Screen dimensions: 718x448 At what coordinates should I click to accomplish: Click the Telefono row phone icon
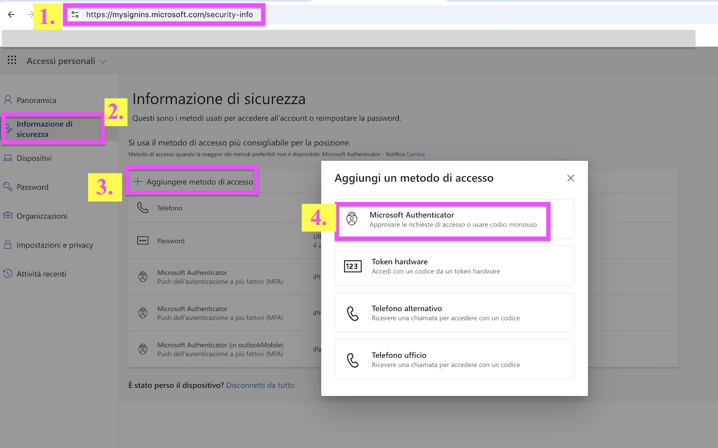click(143, 207)
